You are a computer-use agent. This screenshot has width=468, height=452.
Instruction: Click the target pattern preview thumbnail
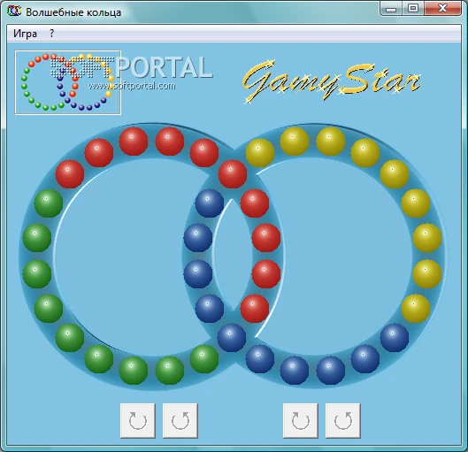coord(68,82)
